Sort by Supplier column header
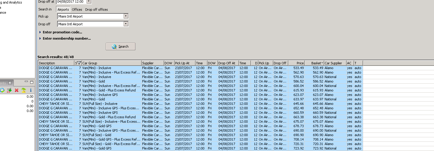Screen dimensions: 434x151 click(x=153, y=63)
